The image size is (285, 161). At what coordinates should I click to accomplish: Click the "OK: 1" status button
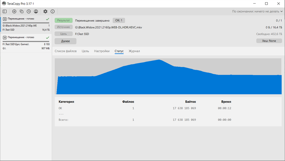[x=119, y=21]
